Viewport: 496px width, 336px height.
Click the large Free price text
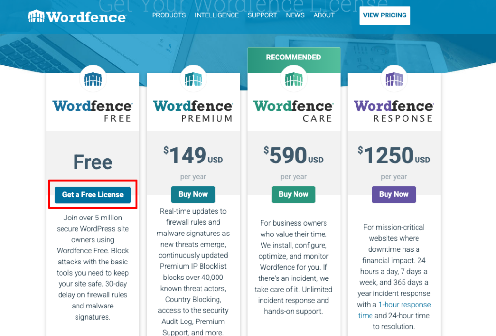coord(93,162)
